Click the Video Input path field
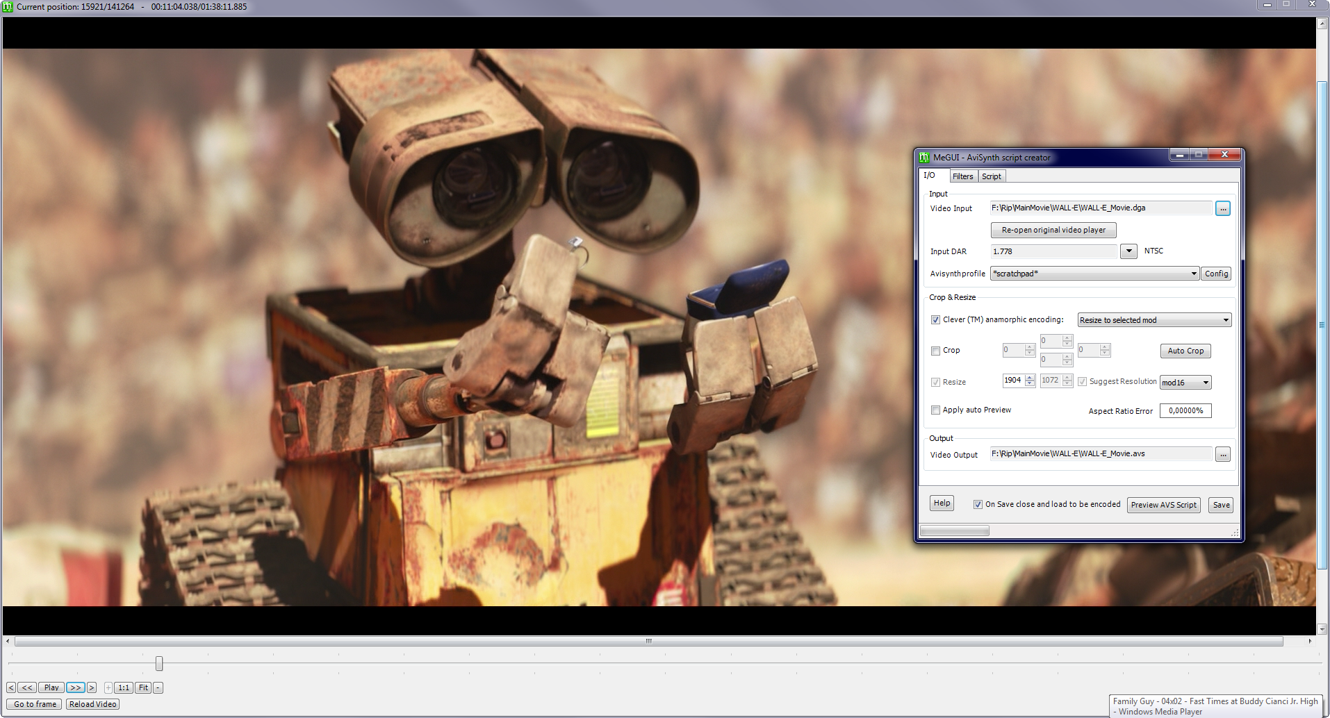Viewport: 1330px width, 718px height. click(x=1101, y=208)
